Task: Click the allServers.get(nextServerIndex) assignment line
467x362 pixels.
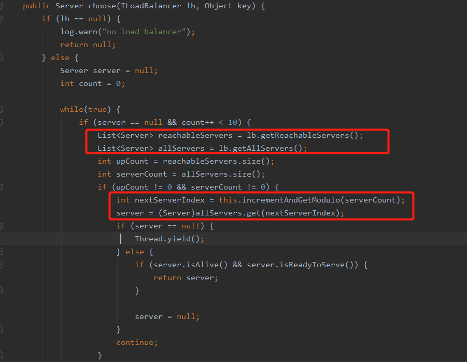Action: (x=230, y=213)
